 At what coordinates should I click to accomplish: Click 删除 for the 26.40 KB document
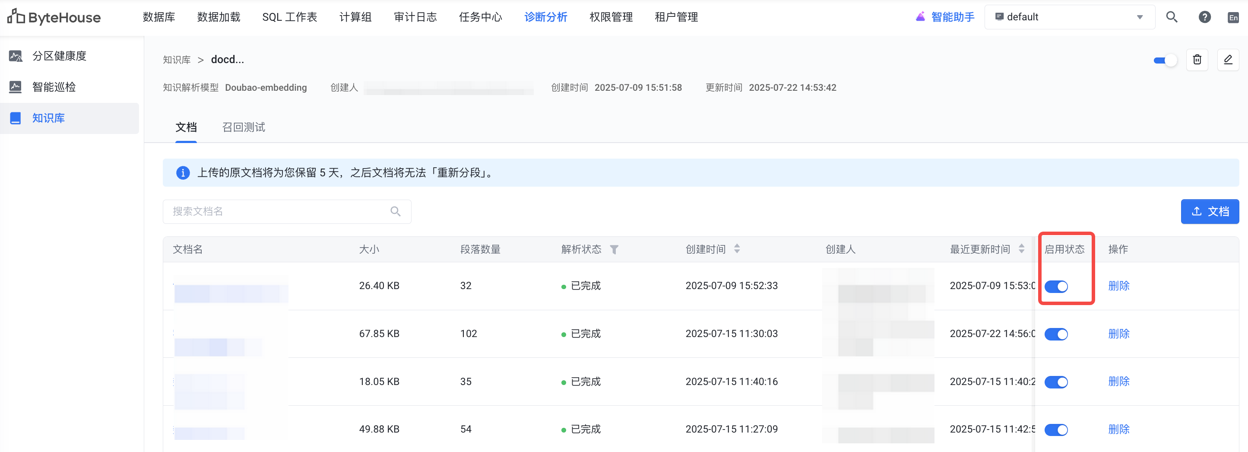pos(1118,286)
